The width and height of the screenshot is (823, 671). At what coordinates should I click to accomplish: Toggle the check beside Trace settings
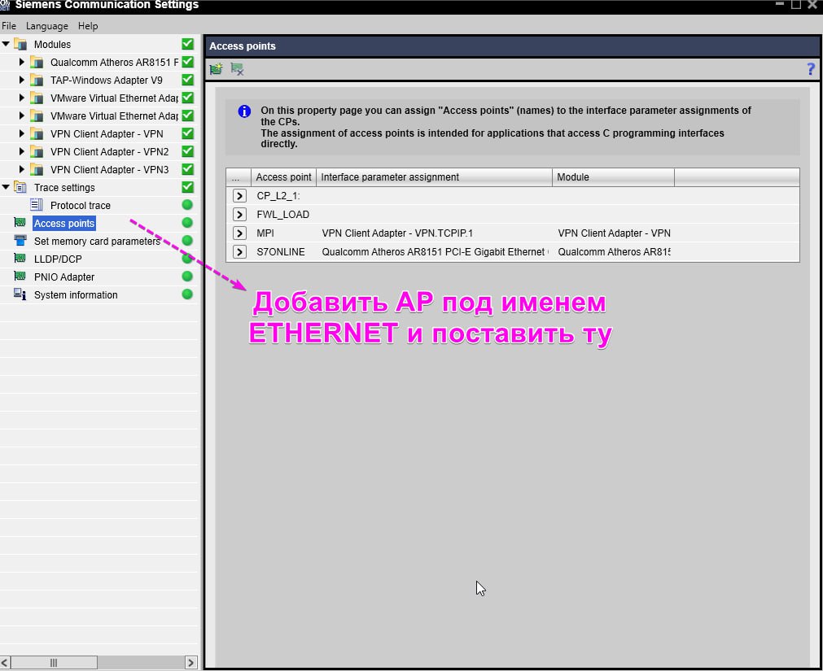(187, 187)
